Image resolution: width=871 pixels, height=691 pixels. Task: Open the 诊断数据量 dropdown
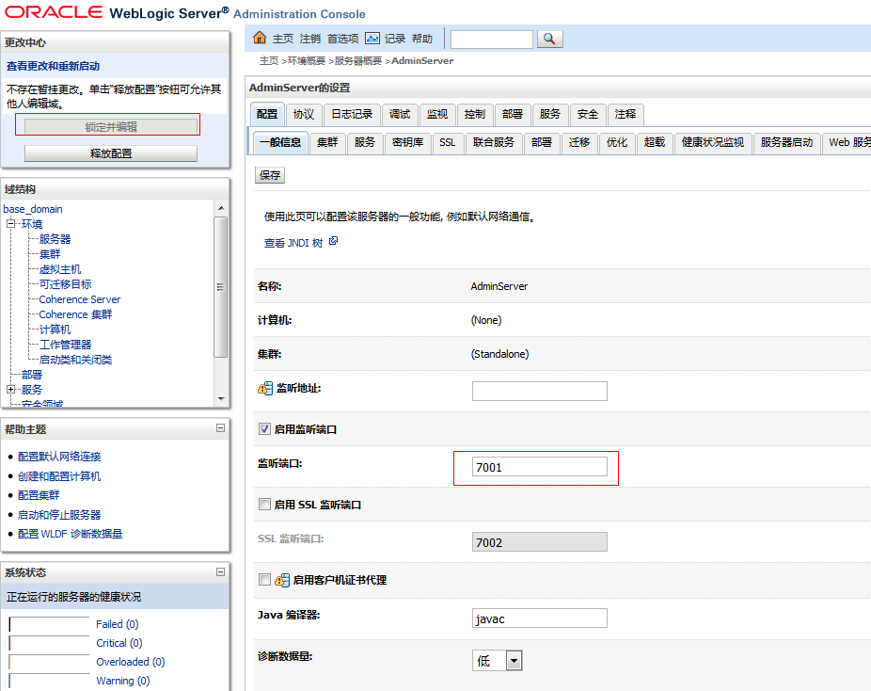point(514,661)
